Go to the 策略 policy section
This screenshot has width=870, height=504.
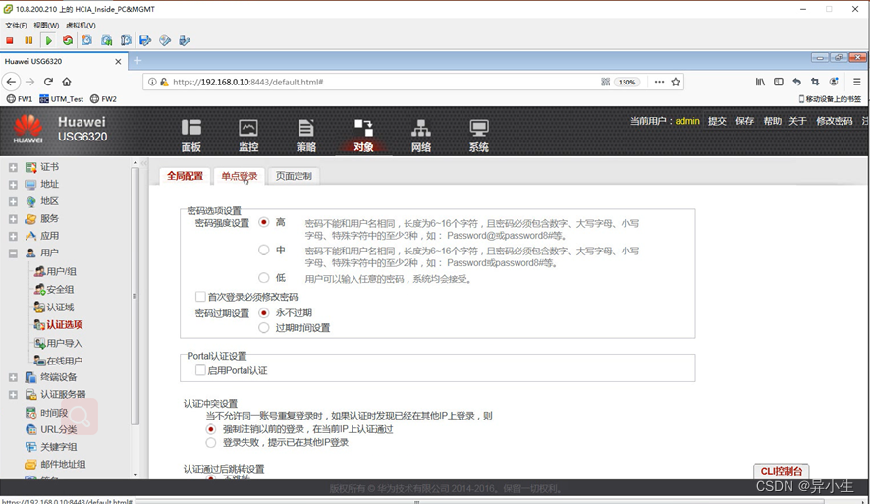click(x=306, y=135)
